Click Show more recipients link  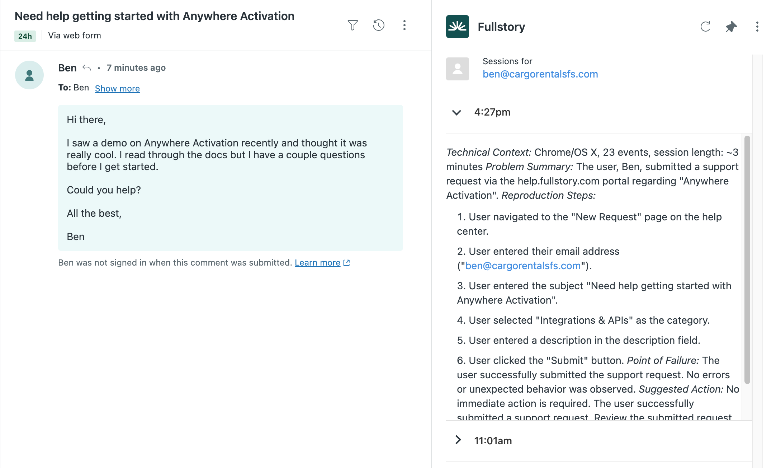tap(117, 88)
